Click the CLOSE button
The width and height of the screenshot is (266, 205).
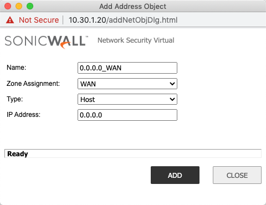tap(237, 175)
